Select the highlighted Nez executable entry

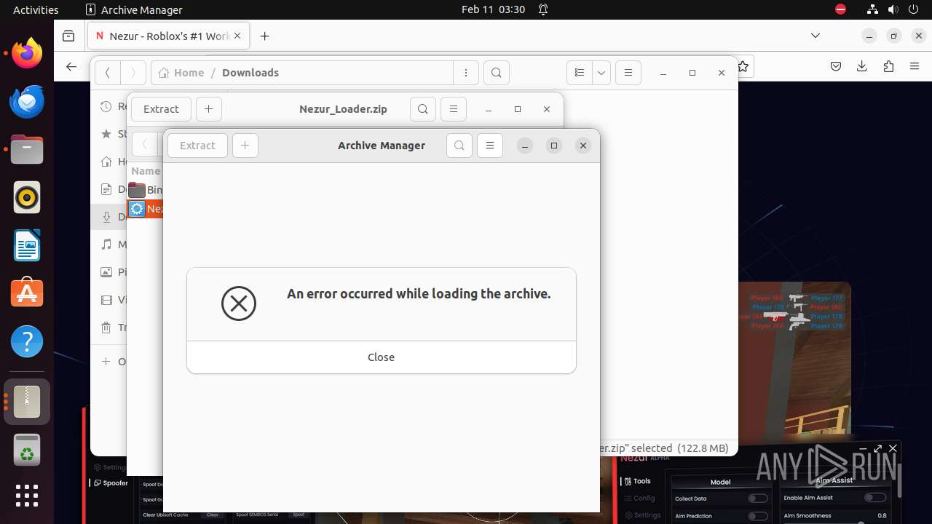(x=145, y=209)
